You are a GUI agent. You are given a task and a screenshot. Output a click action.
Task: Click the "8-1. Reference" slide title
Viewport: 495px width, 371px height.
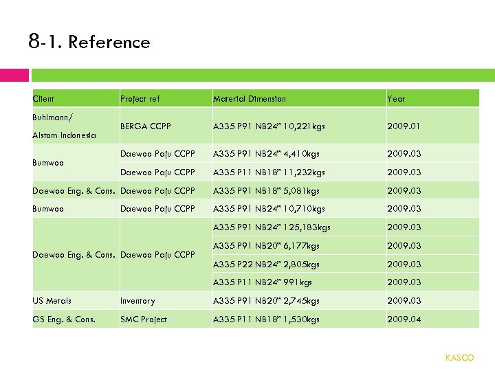point(89,42)
